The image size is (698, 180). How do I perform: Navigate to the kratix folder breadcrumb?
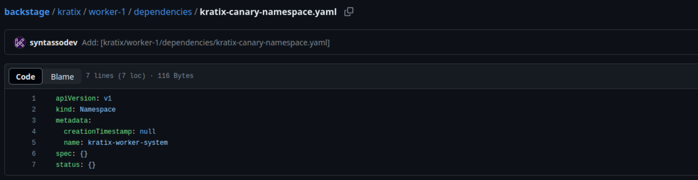click(69, 12)
